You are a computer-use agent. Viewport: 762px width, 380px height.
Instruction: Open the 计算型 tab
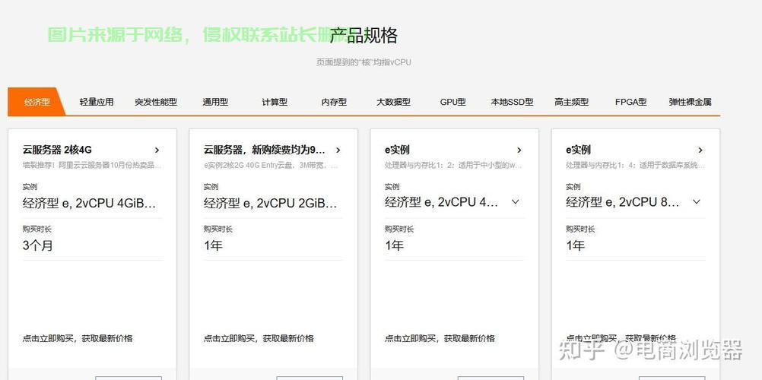(x=275, y=102)
